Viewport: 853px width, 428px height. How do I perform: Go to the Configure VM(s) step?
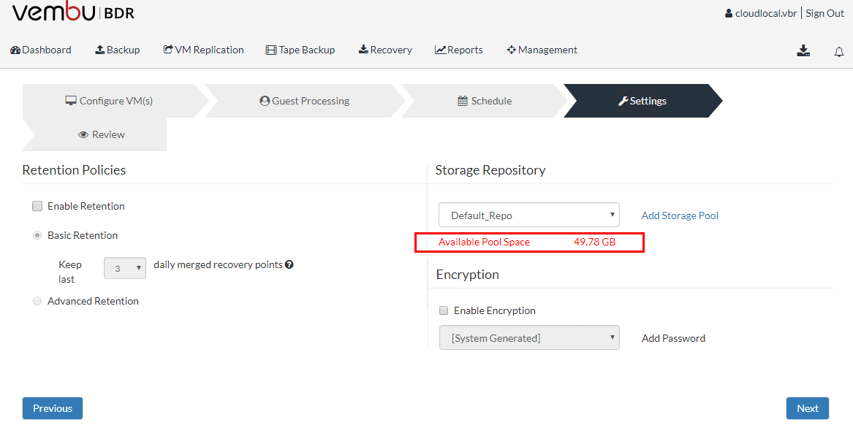109,101
